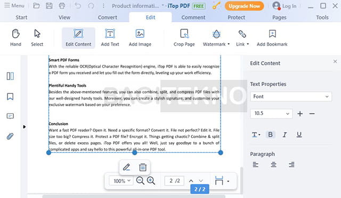This screenshot has width=341, height=198.
Task: Toggle Italic formatting
Action: click(285, 135)
